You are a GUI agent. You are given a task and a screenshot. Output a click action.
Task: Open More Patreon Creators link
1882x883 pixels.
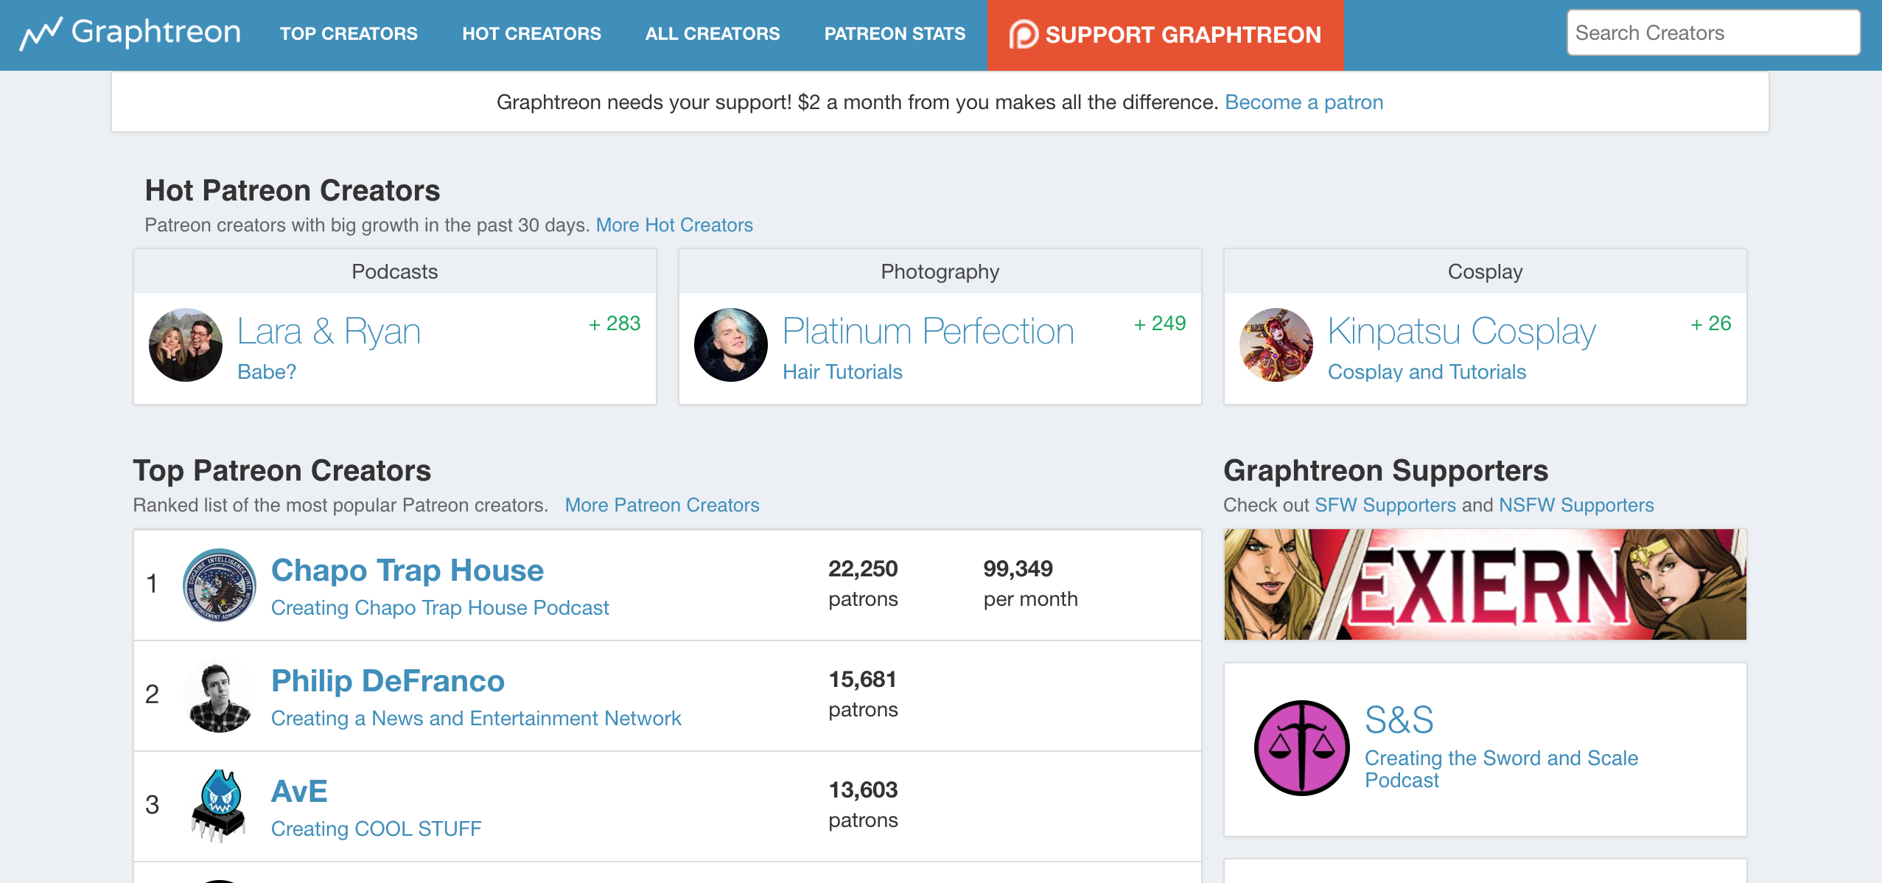[662, 505]
